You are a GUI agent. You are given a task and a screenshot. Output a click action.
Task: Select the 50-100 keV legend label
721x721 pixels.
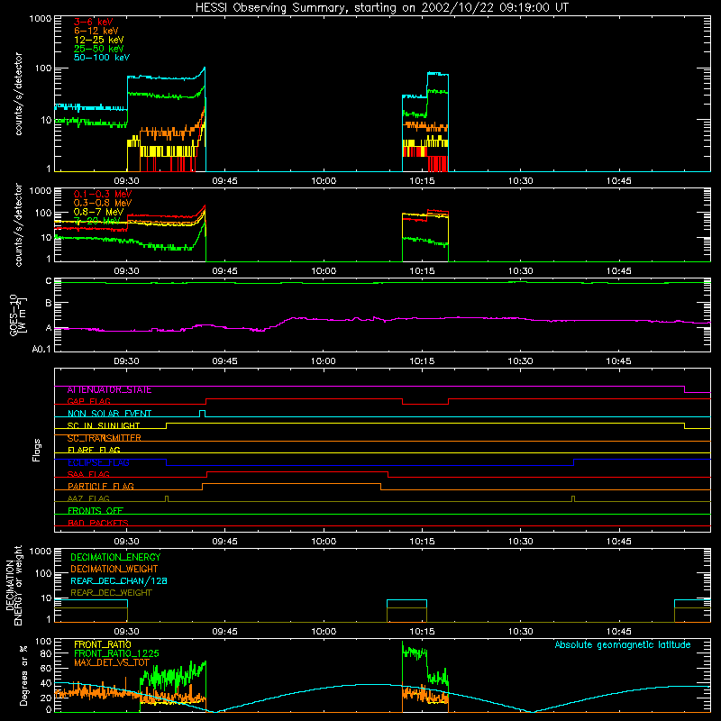(102, 58)
